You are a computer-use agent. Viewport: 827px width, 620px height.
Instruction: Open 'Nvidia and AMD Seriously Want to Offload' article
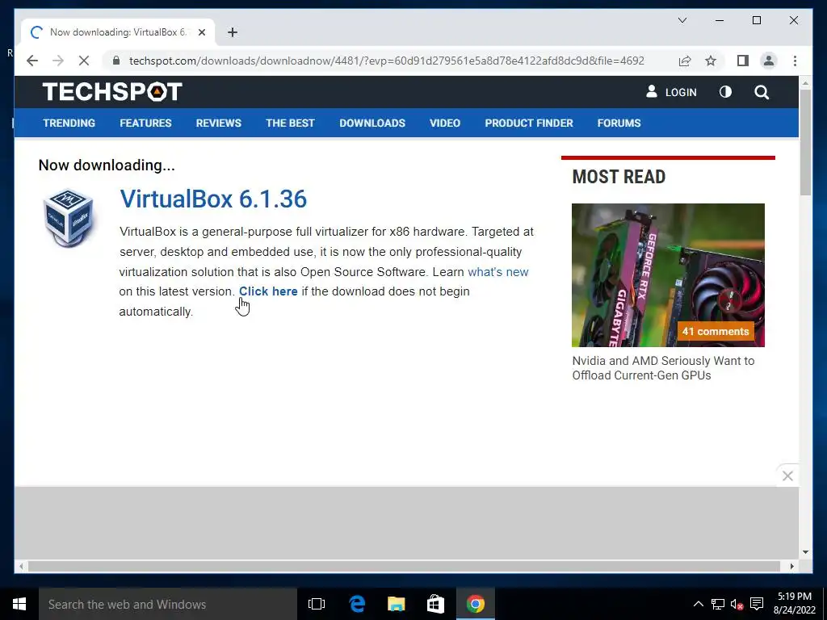pyautogui.click(x=663, y=368)
